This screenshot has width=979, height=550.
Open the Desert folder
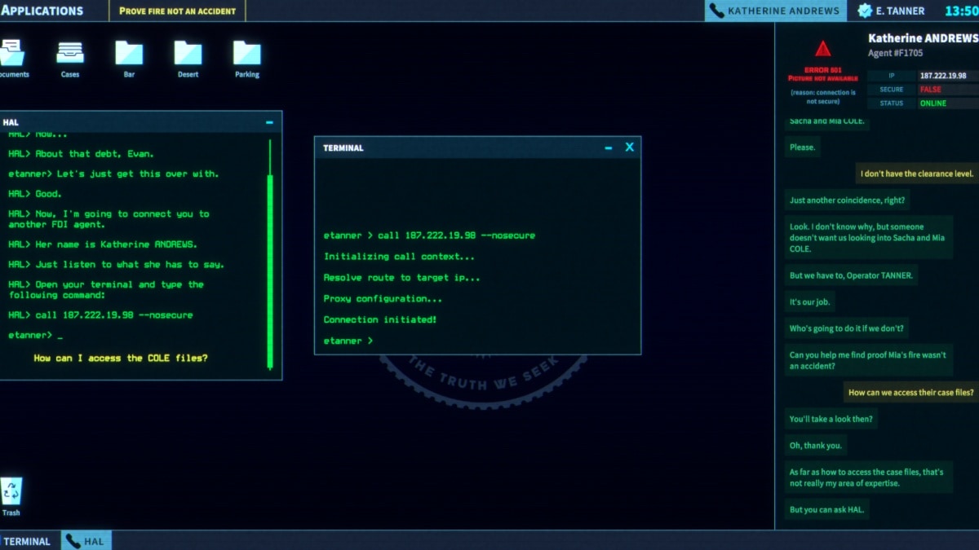[188, 54]
